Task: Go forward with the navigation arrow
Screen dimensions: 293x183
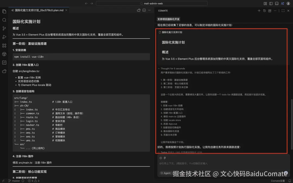Action: (x=92, y=3)
